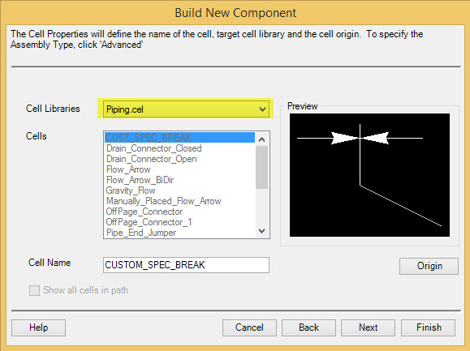Select CUST_SPEC_BREAK in the Cells list
This screenshot has width=470, height=351.
pos(180,137)
